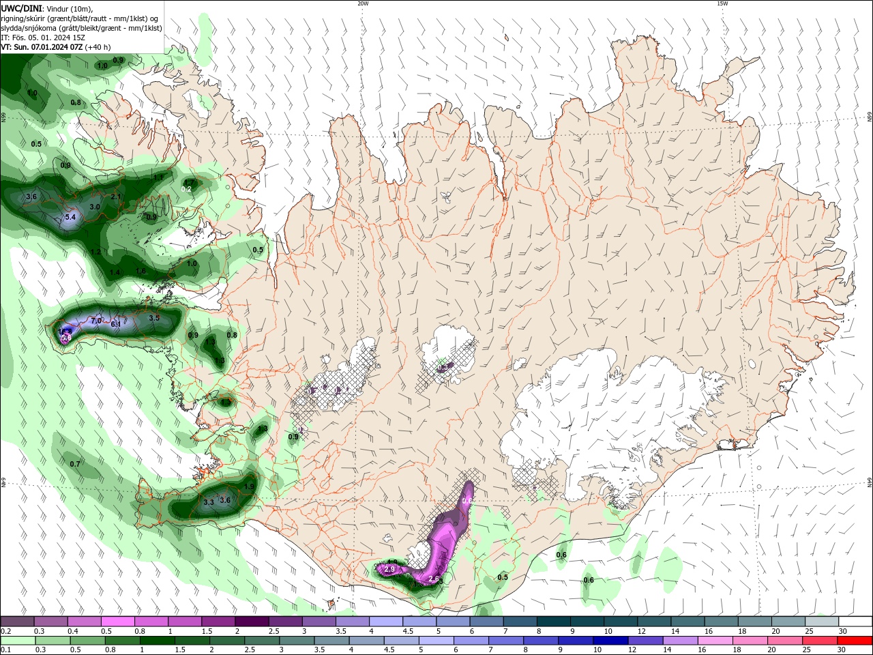The image size is (873, 655).
Task: Click the 3.6 value beside the 3.3
Action: tap(225, 500)
